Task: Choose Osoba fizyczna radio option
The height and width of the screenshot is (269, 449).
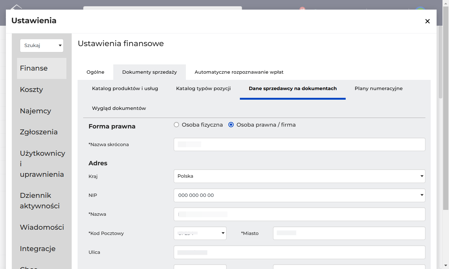Action: (x=177, y=125)
